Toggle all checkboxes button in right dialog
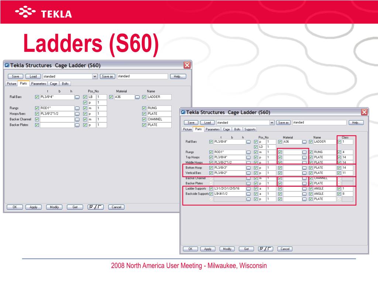This screenshot has width=378, height=284. click(x=265, y=249)
